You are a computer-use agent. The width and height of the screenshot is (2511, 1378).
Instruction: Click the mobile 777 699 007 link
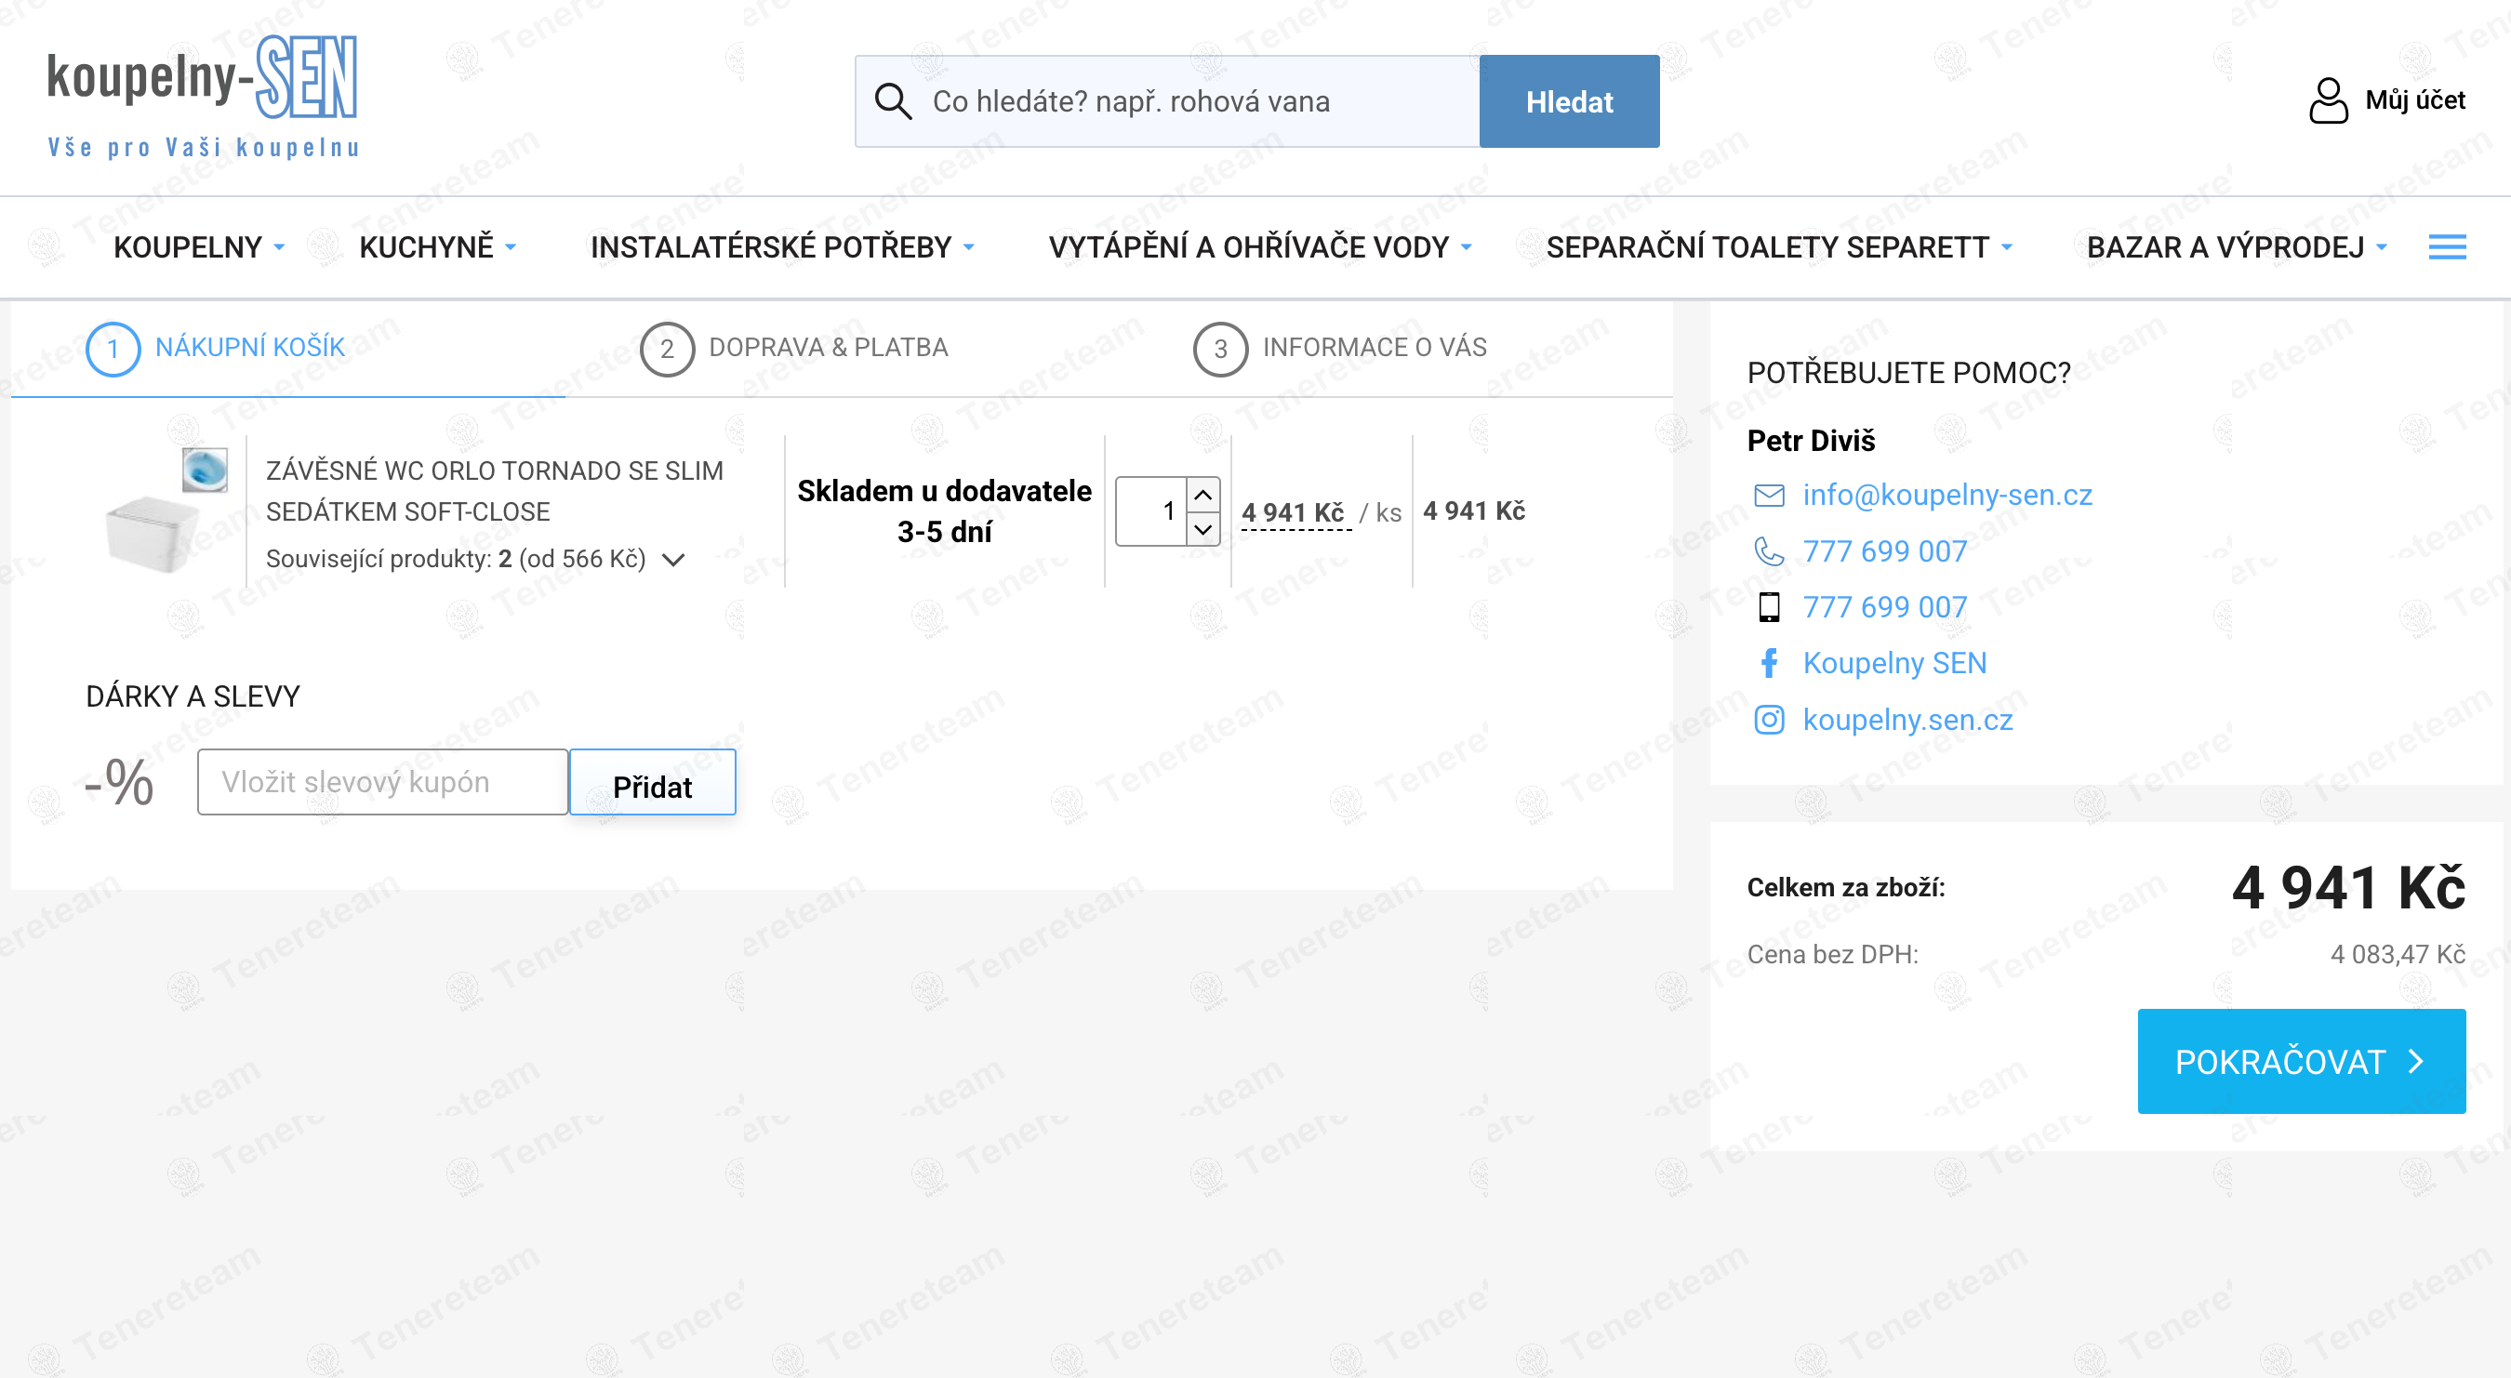1884,606
